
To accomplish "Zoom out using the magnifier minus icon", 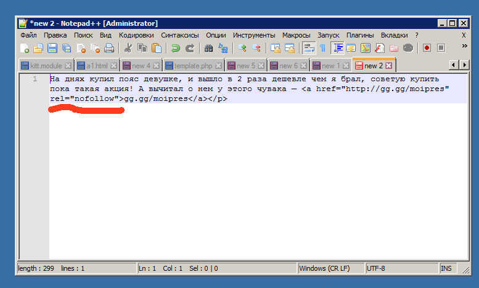I will [256, 48].
